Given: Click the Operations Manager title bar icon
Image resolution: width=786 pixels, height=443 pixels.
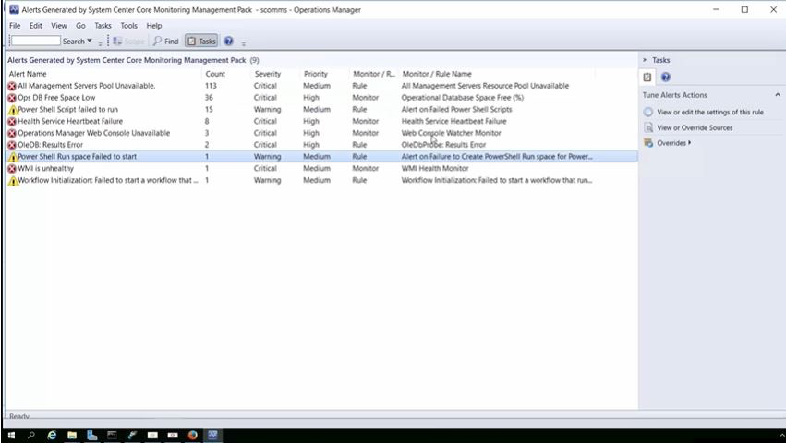Looking at the screenshot, I should 14,9.
